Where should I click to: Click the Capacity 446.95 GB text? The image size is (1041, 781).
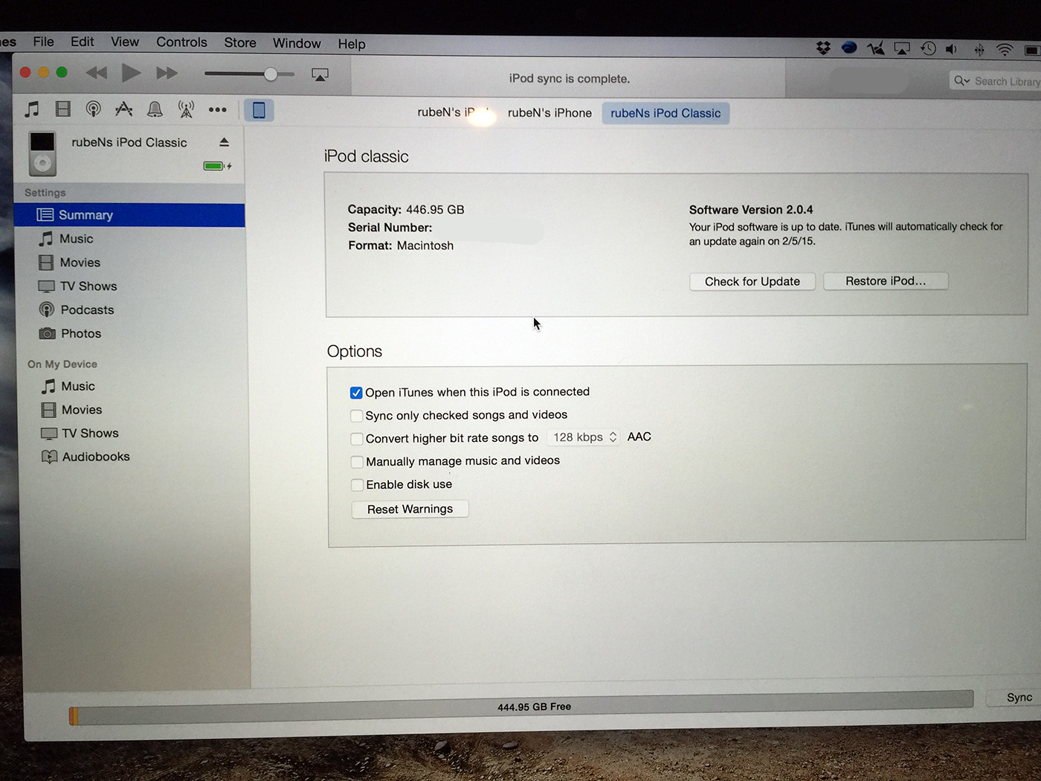point(406,210)
